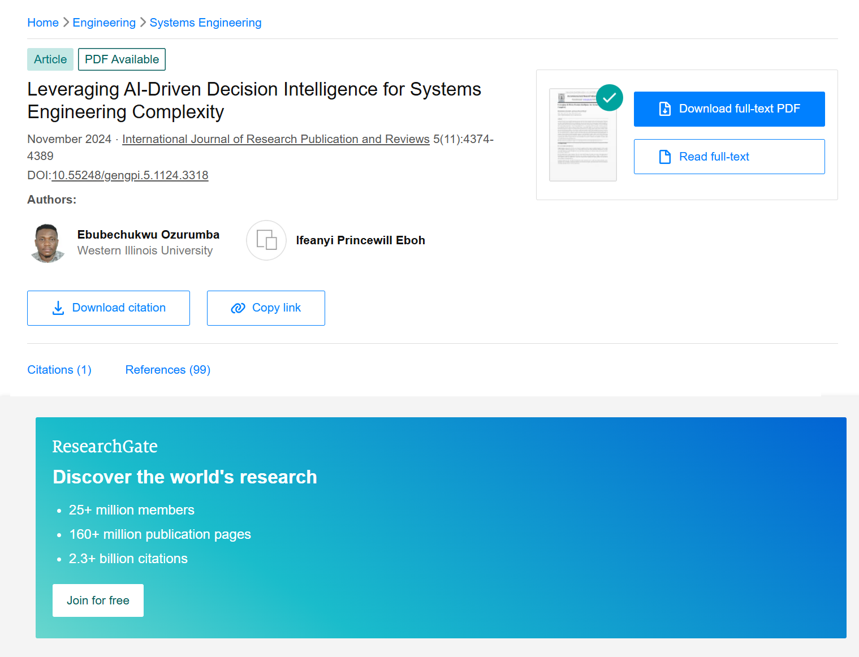Go to Engineering breadcrumb
859x657 pixels.
coord(104,23)
